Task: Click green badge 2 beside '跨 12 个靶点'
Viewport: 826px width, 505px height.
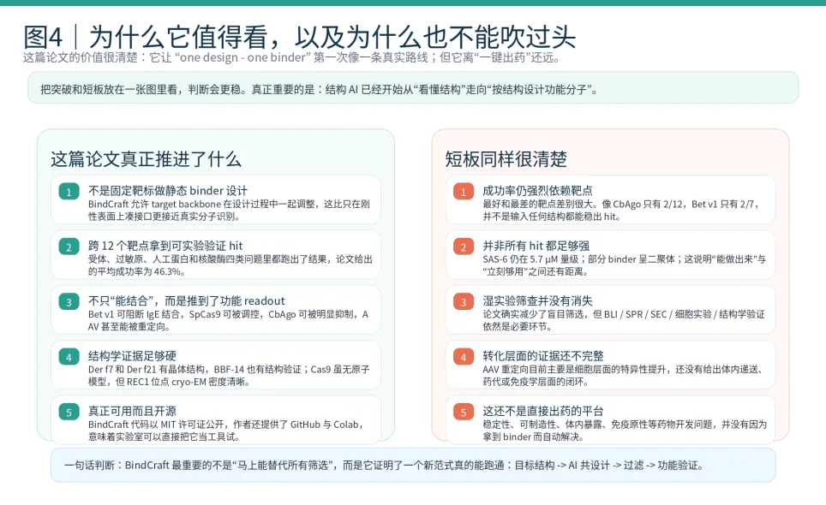Action: point(69,247)
